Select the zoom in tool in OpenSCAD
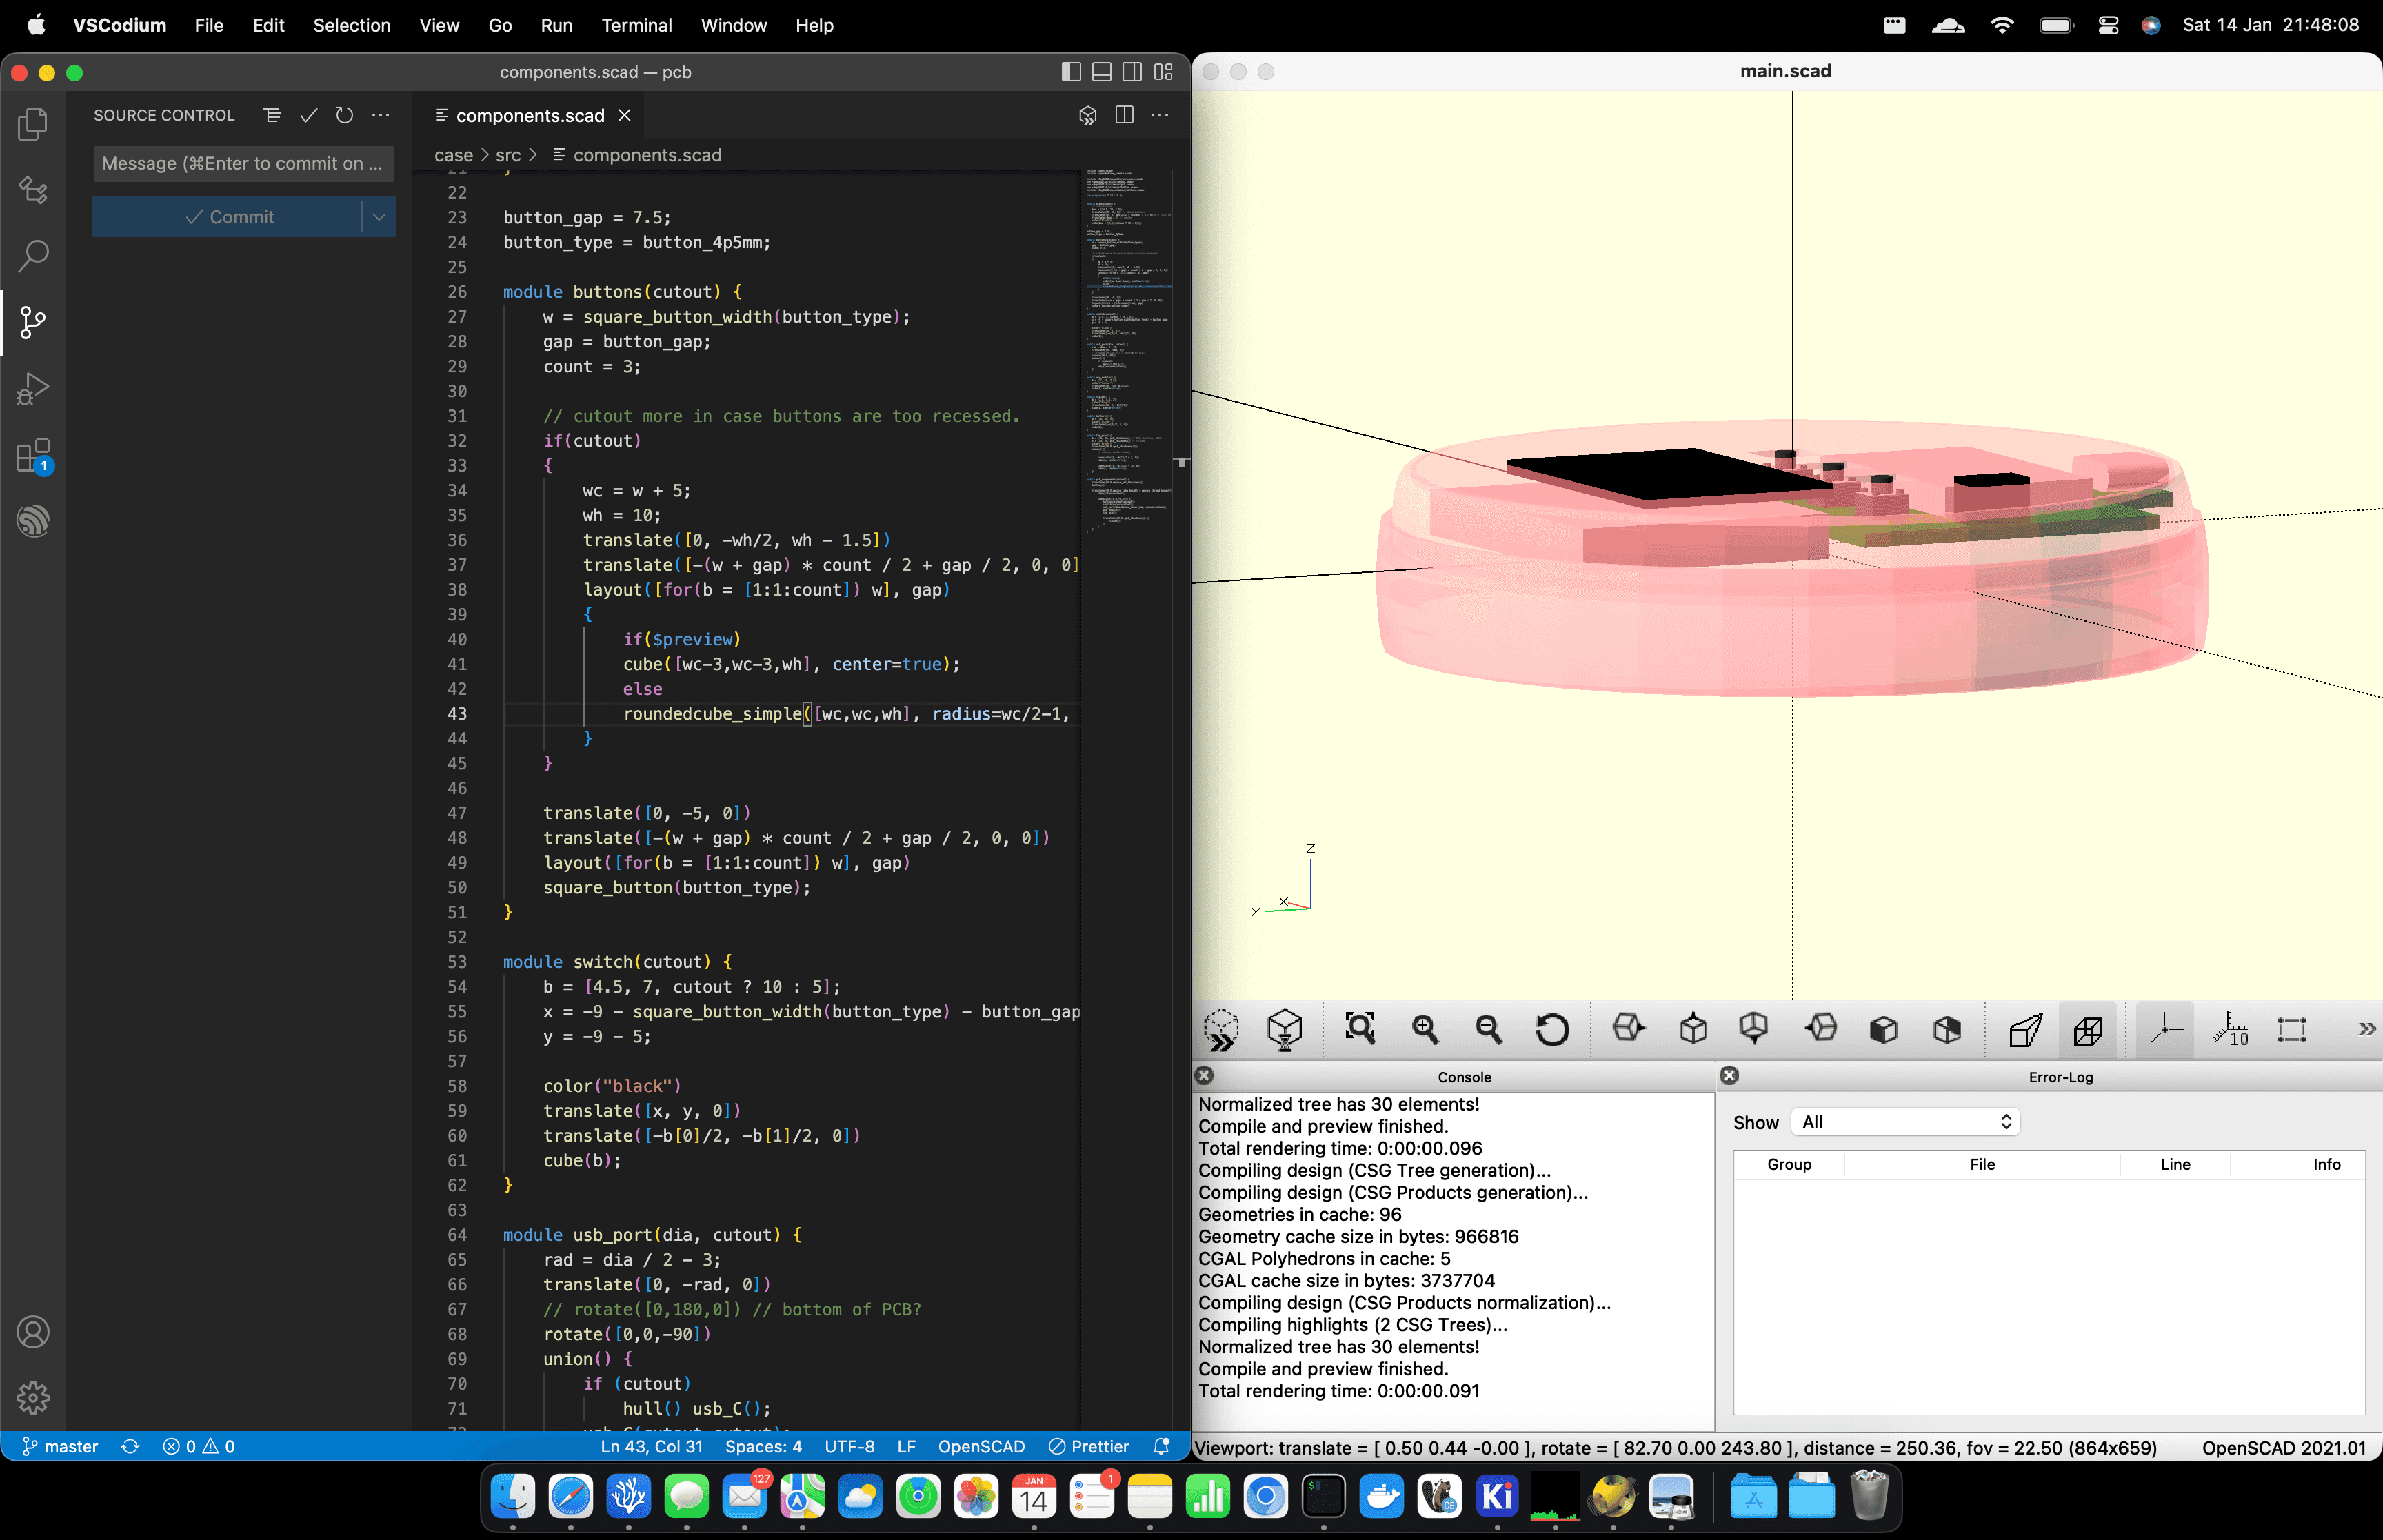 click(1425, 1031)
